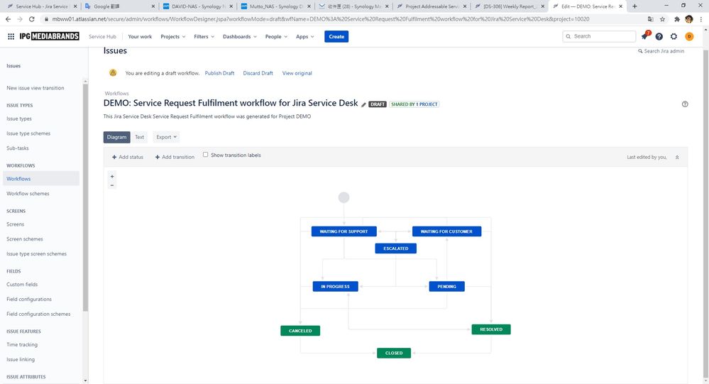Click the translate page icon
Viewport: 709px width, 384px height.
[650, 19]
